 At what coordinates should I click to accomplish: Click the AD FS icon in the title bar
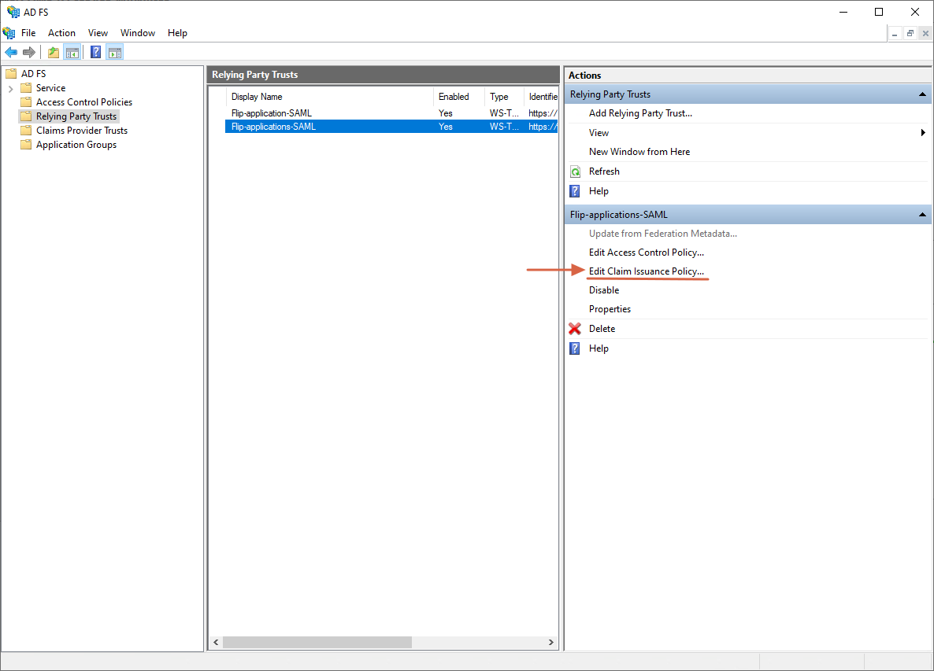point(13,12)
